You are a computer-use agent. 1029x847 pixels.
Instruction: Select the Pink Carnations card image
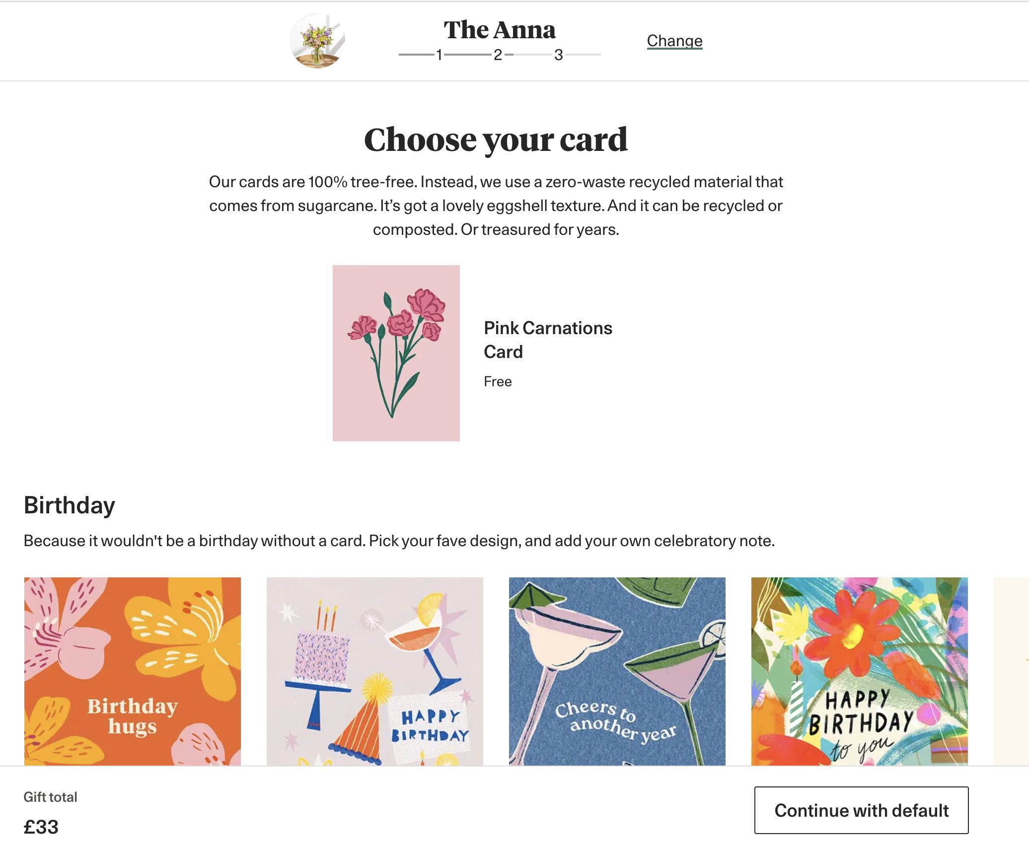(396, 353)
